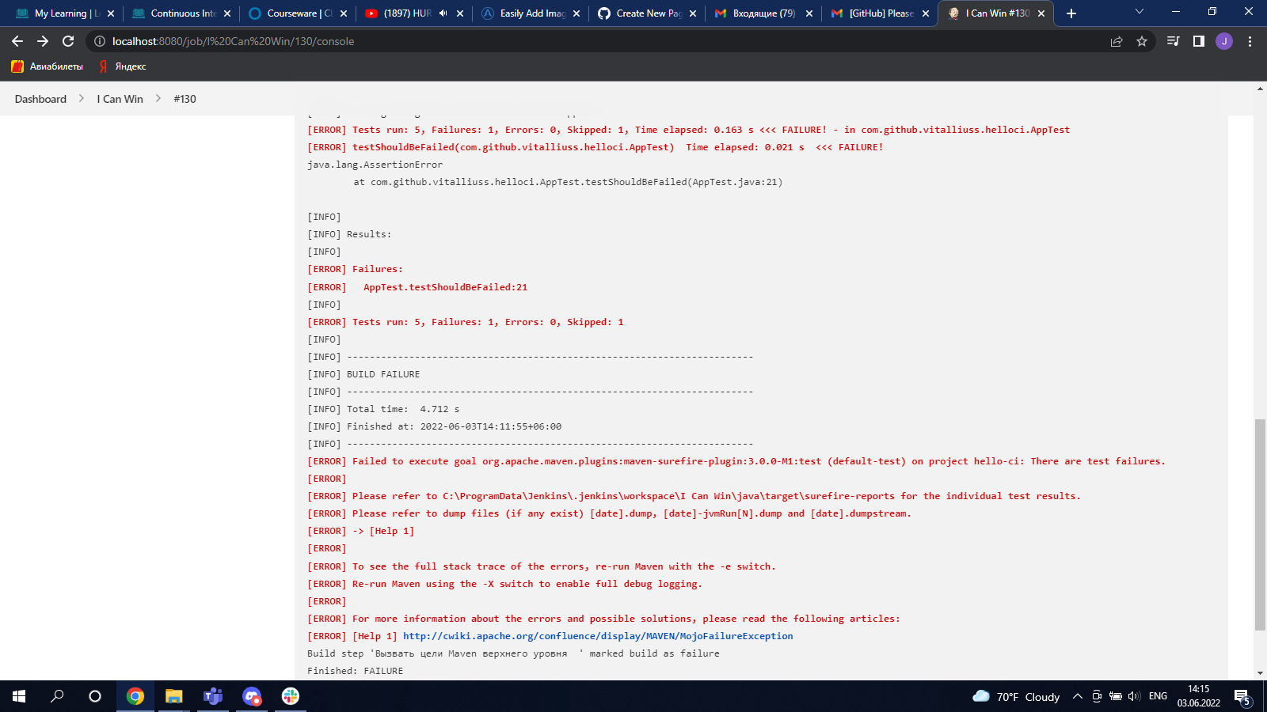Show hidden system tray icons
Viewport: 1267px width, 712px height.
coord(1078,696)
